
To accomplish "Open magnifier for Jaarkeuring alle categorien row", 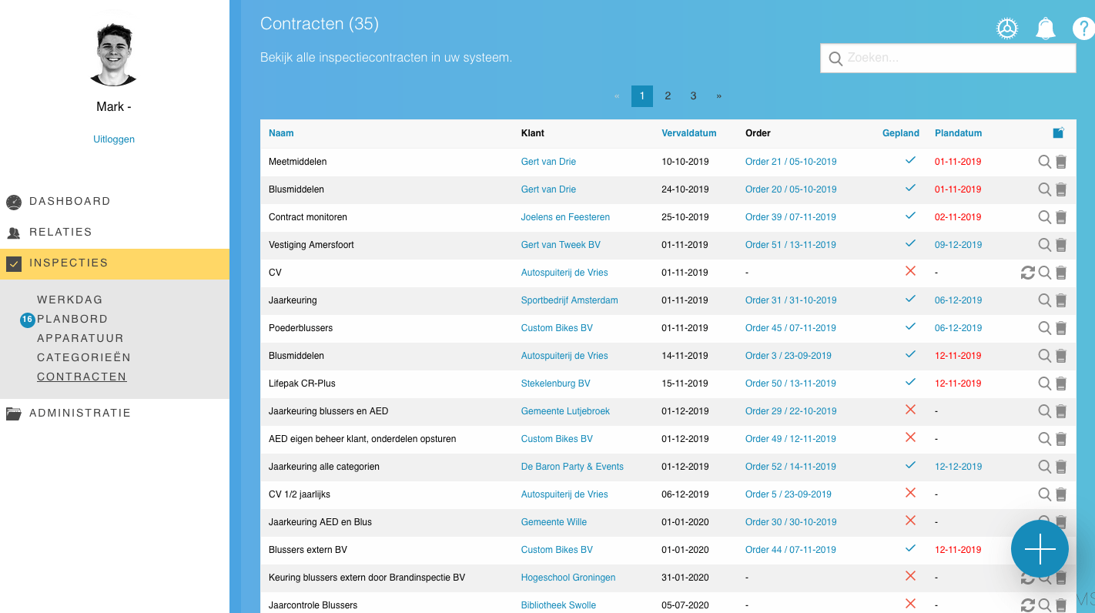I will [1044, 467].
